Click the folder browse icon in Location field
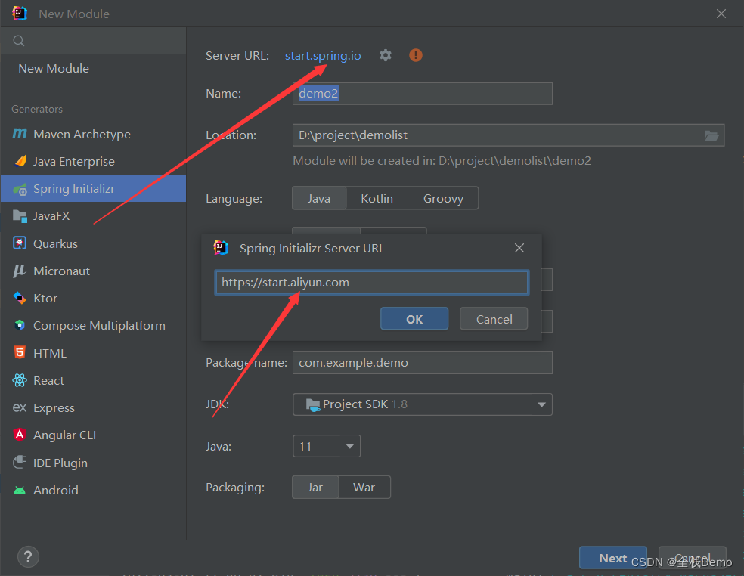Viewport: 744px width, 576px height. pyautogui.click(x=711, y=136)
